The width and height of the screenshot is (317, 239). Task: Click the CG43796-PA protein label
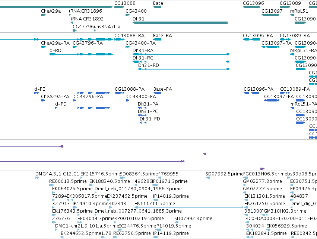coord(88,97)
